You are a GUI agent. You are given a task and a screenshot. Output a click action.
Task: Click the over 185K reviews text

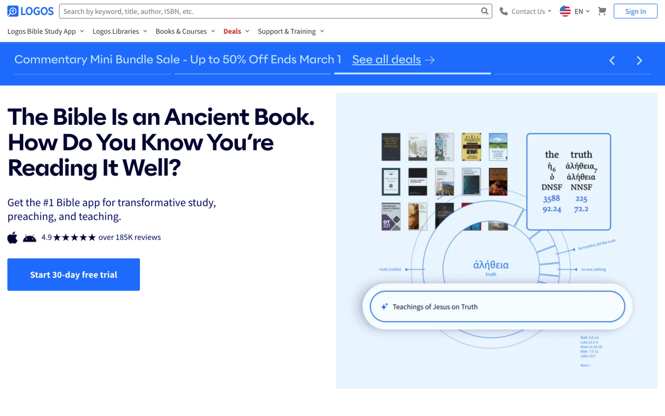click(130, 237)
